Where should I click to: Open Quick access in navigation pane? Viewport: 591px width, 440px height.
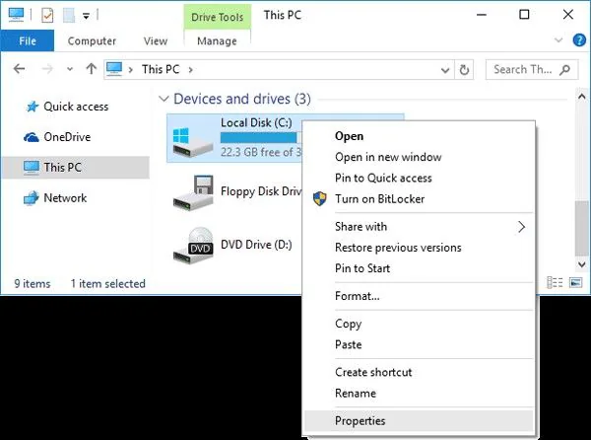76,107
